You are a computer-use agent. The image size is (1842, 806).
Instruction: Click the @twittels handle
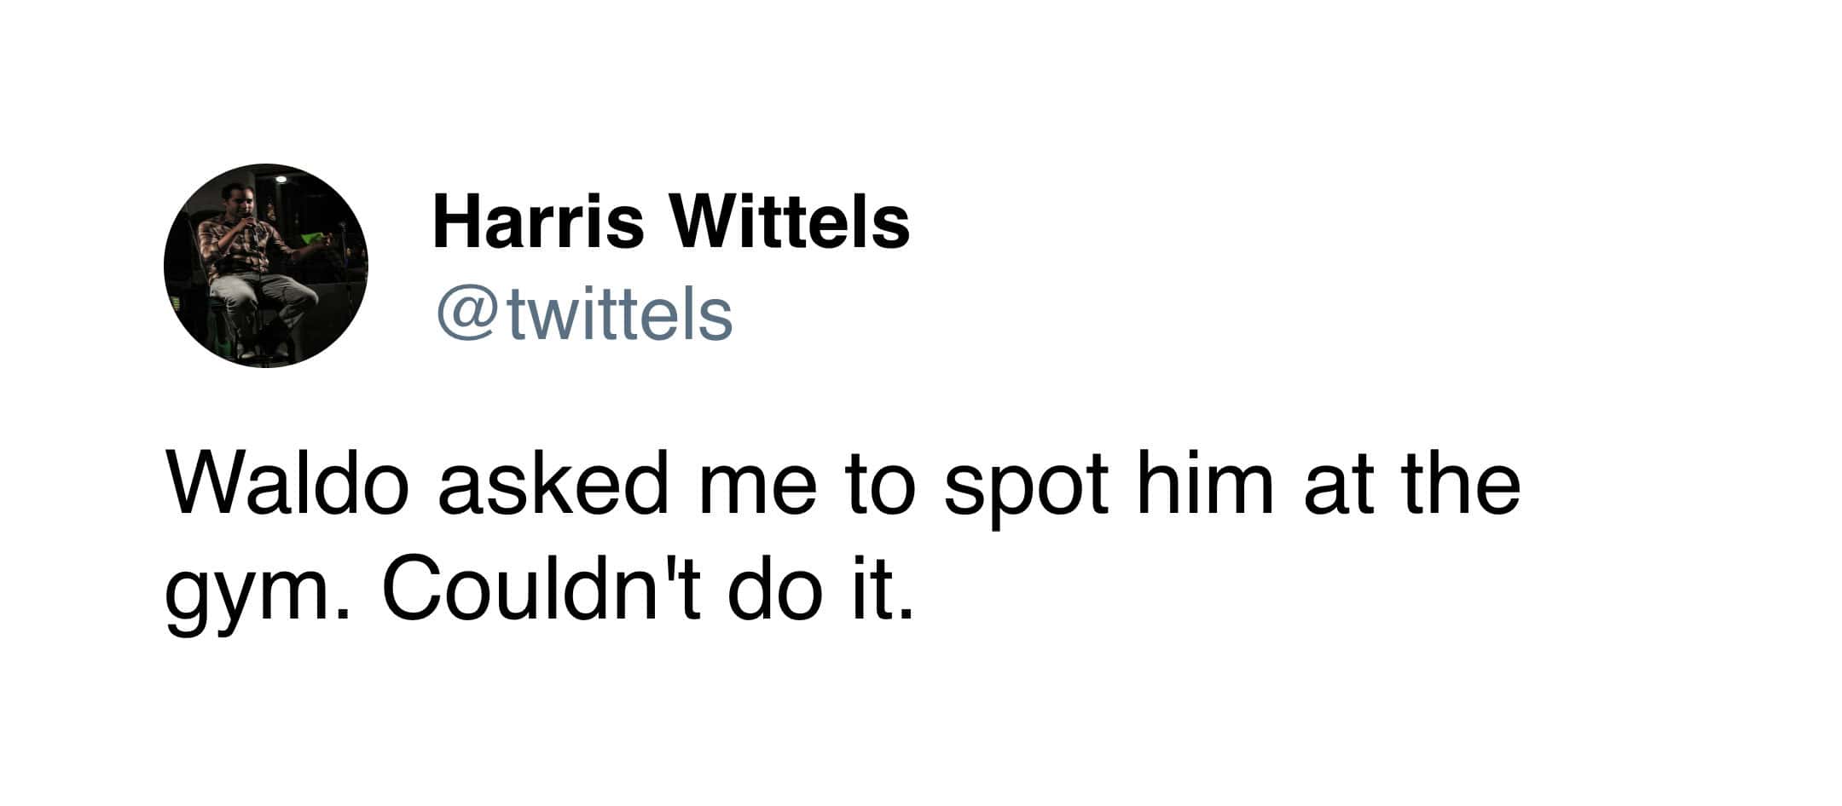click(584, 314)
